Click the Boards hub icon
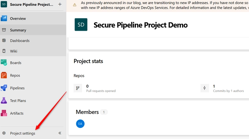Screen dimensions: 249x139 click(x=4, y=63)
